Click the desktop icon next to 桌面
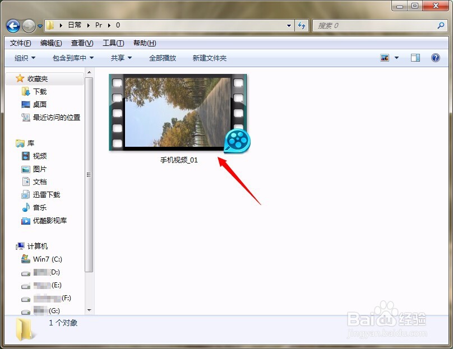The height and width of the screenshot is (349, 453). click(x=26, y=104)
